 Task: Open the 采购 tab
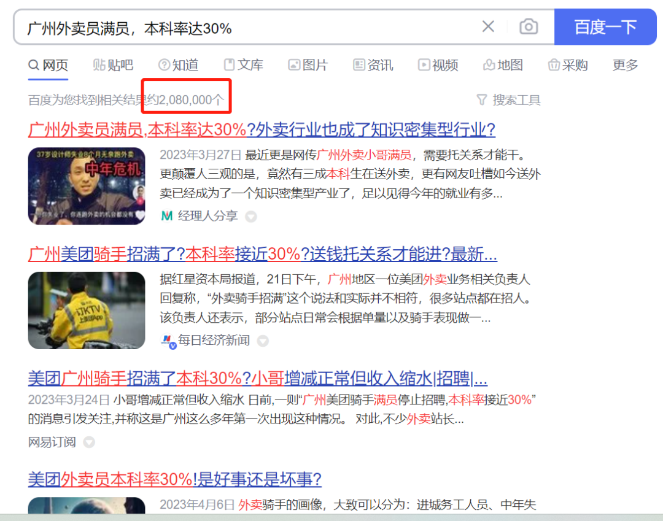pyautogui.click(x=568, y=65)
